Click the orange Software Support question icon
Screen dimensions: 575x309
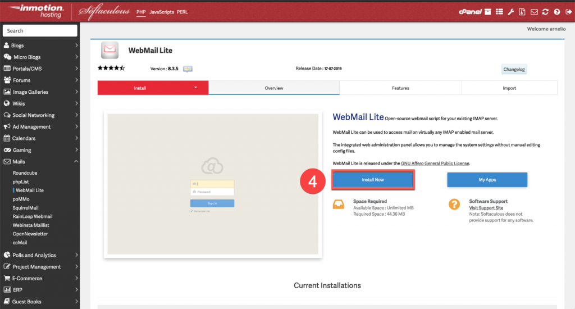point(454,204)
